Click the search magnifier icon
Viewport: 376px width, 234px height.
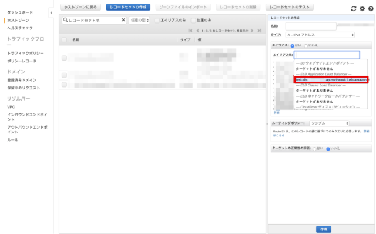click(65, 20)
